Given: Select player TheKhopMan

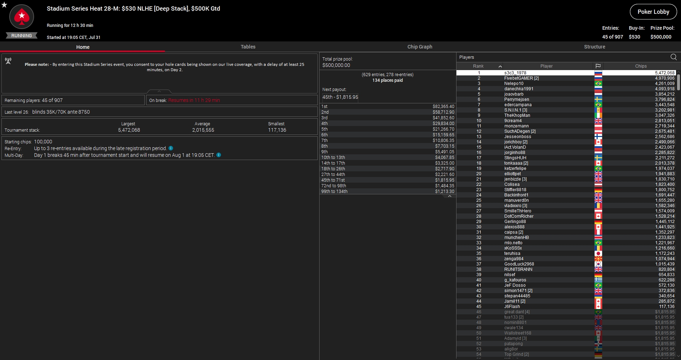Looking at the screenshot, I should click(x=566, y=115).
